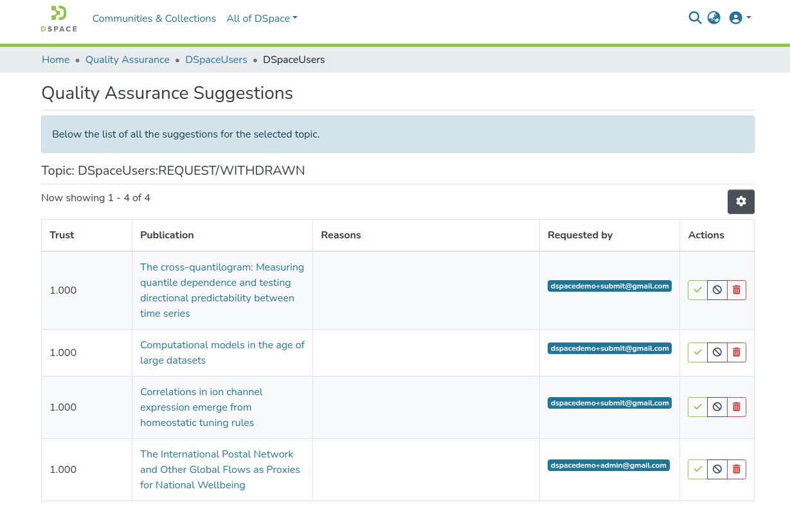Open the language globe switcher

[x=714, y=18]
